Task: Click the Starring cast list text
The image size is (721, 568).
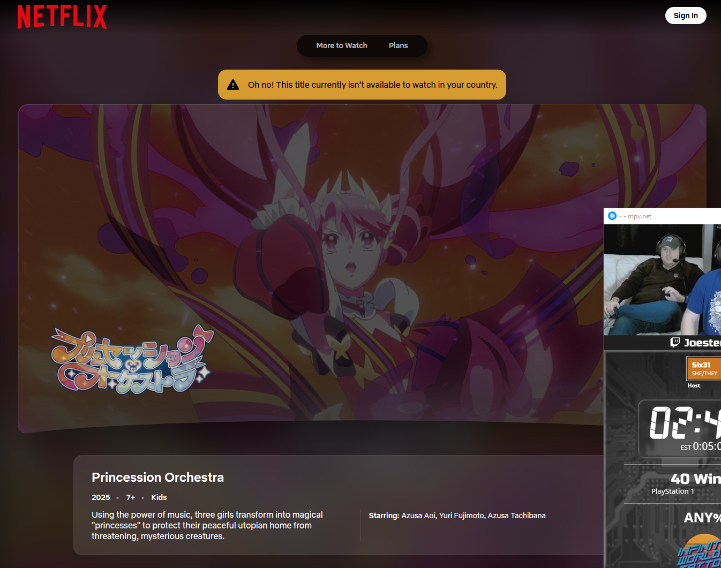Action: pos(457,516)
